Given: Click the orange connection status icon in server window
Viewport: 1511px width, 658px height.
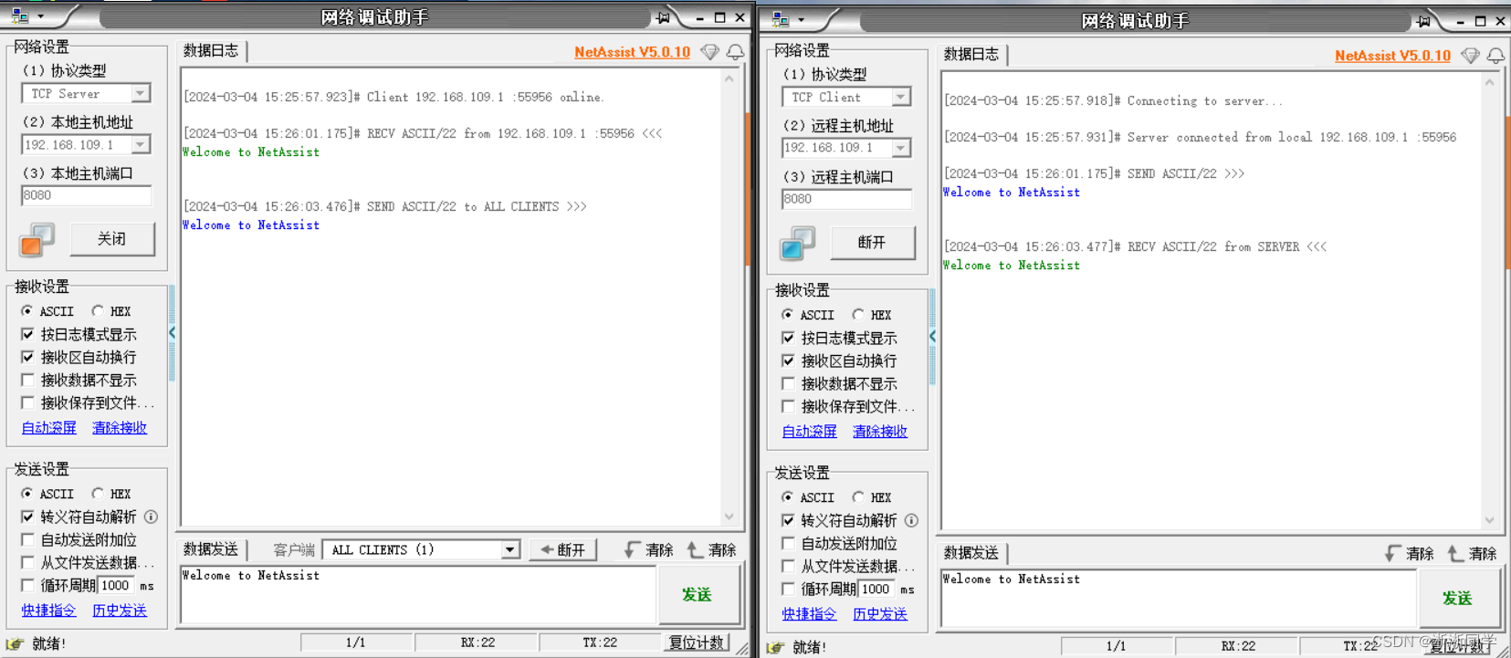Looking at the screenshot, I should (x=37, y=240).
